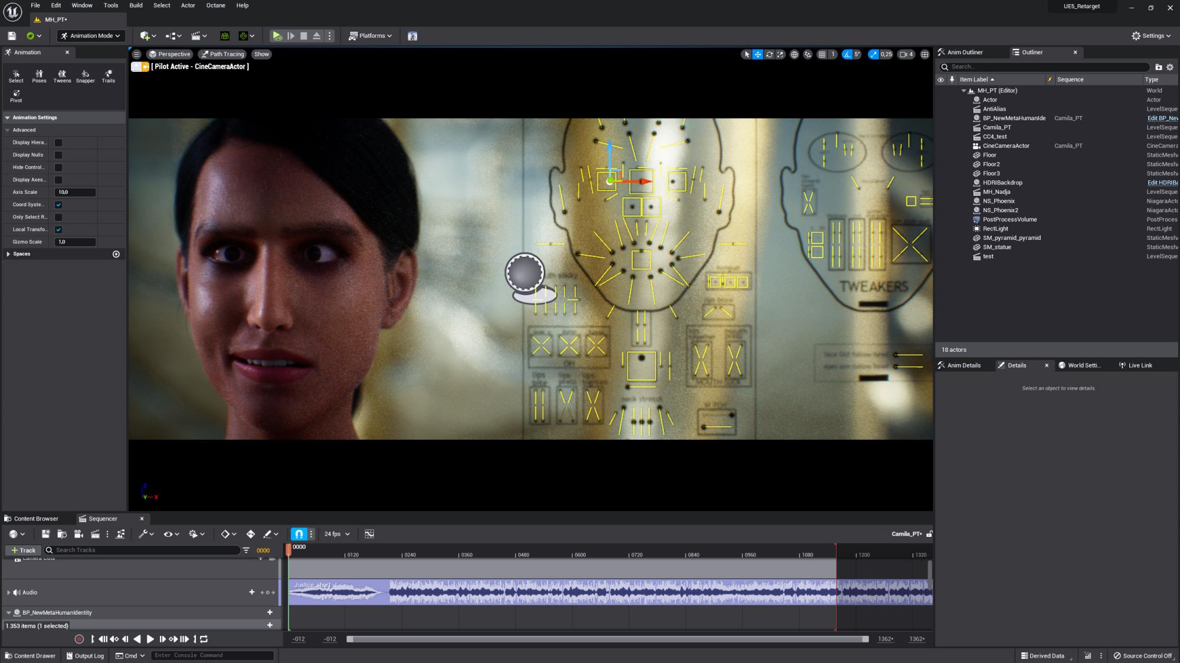Viewport: 1180px width, 663px height.
Task: Open the Output Log
Action: pyautogui.click(x=85, y=656)
